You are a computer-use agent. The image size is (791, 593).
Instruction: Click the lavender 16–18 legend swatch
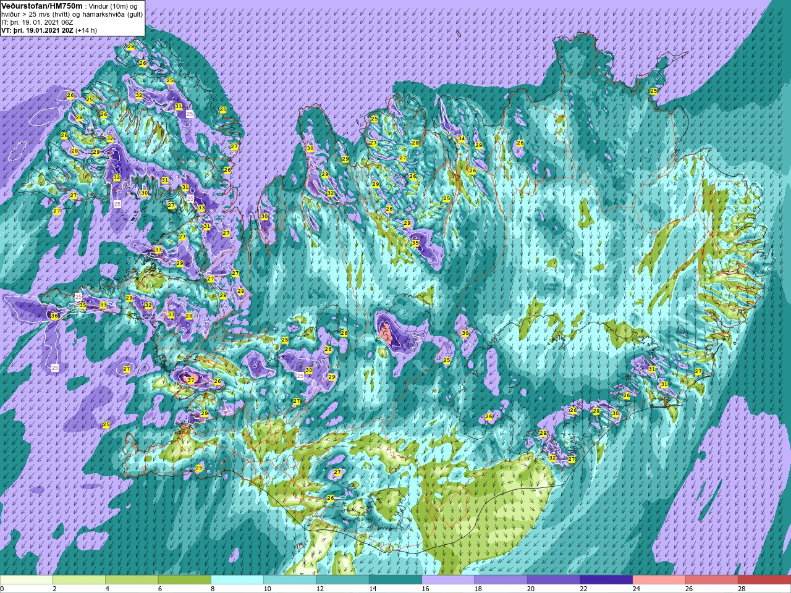449,580
